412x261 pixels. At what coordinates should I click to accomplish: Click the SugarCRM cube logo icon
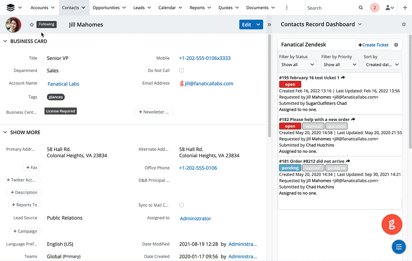[11, 8]
